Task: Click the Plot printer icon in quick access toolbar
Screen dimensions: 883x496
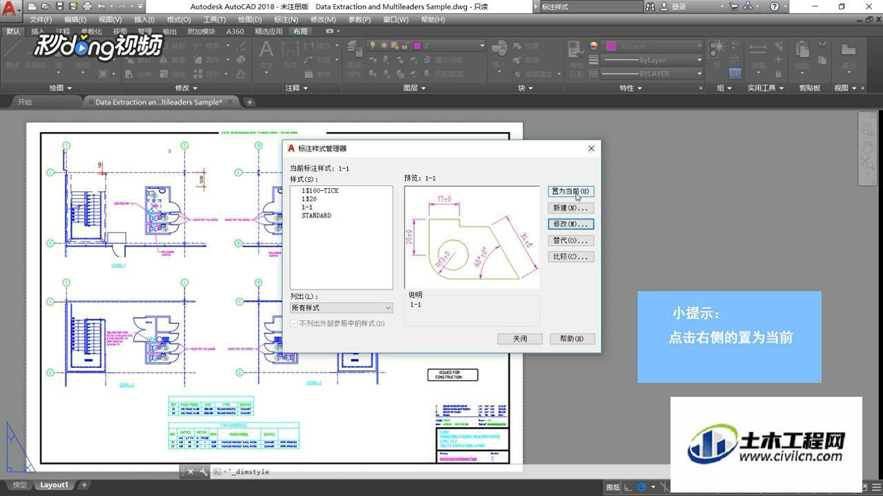Action: click(87, 6)
